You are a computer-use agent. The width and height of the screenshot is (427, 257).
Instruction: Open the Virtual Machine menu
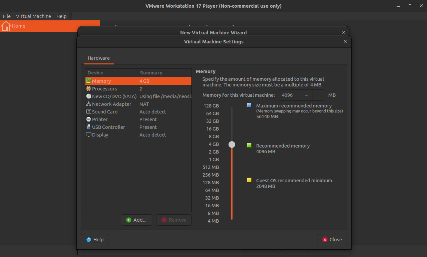(x=33, y=16)
